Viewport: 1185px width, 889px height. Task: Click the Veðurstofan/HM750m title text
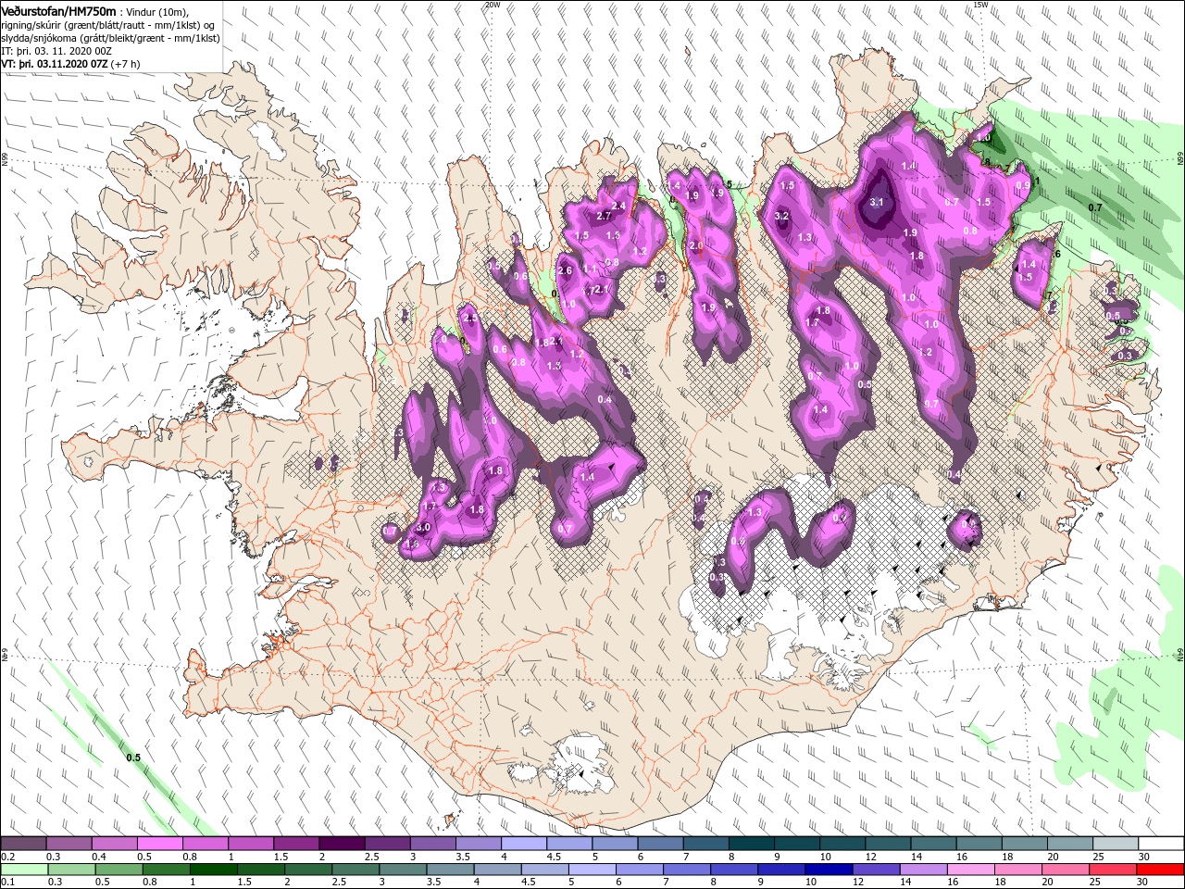coord(59,10)
